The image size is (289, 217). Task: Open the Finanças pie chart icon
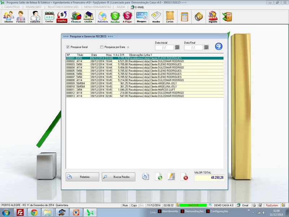click(x=76, y=17)
